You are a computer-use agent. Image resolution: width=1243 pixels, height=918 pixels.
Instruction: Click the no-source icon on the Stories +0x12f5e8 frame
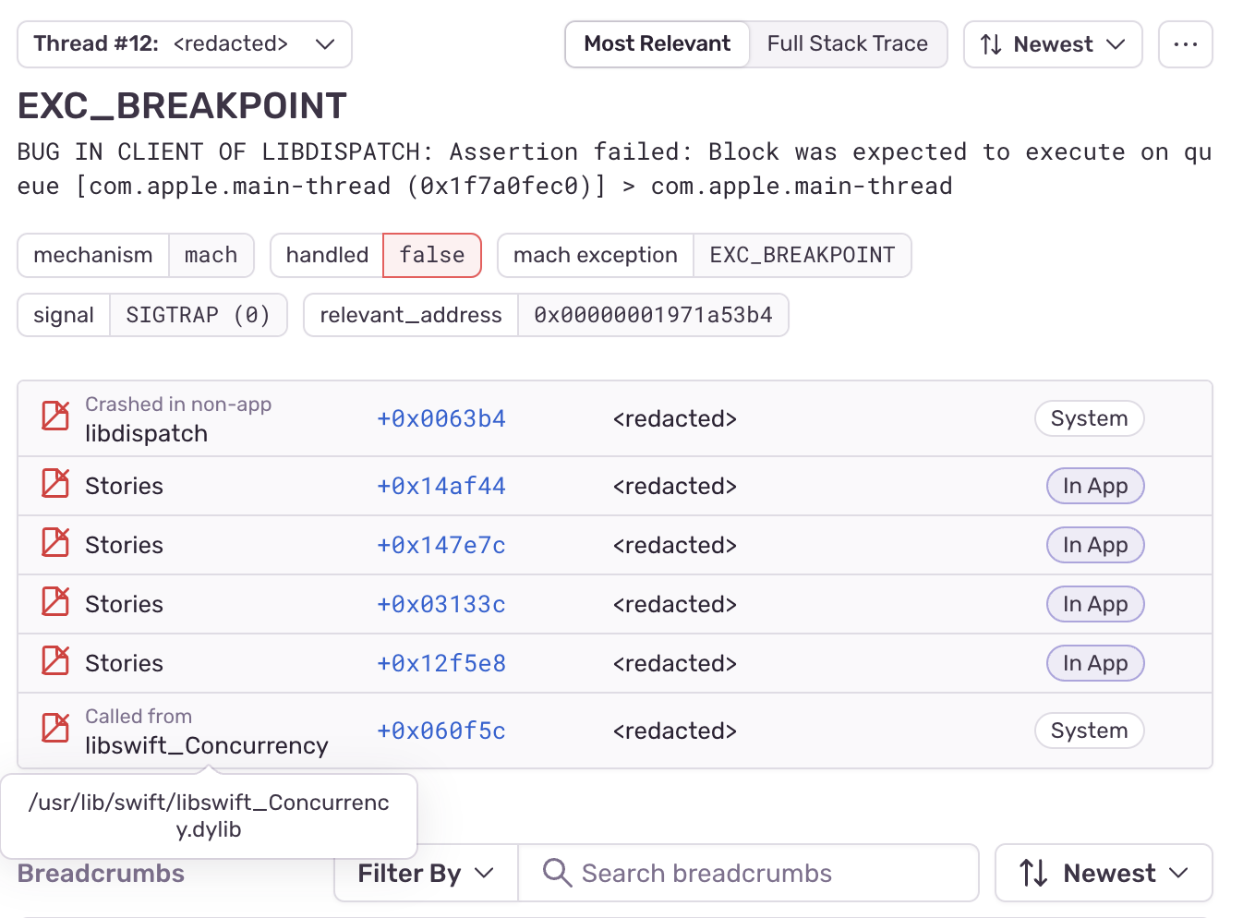coord(55,661)
